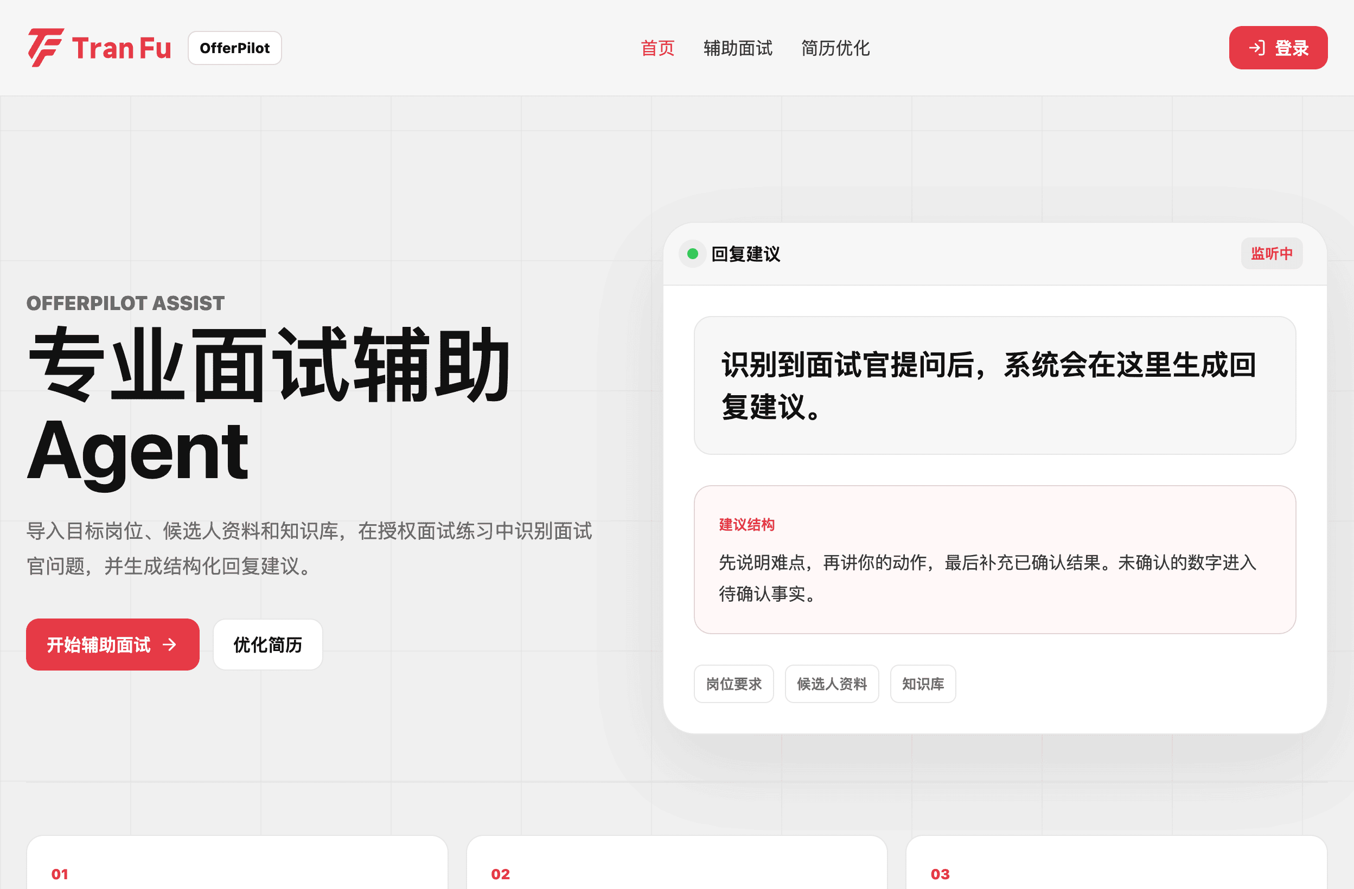The width and height of the screenshot is (1354, 889).
Task: Open the card numbered 02
Action: [677, 862]
